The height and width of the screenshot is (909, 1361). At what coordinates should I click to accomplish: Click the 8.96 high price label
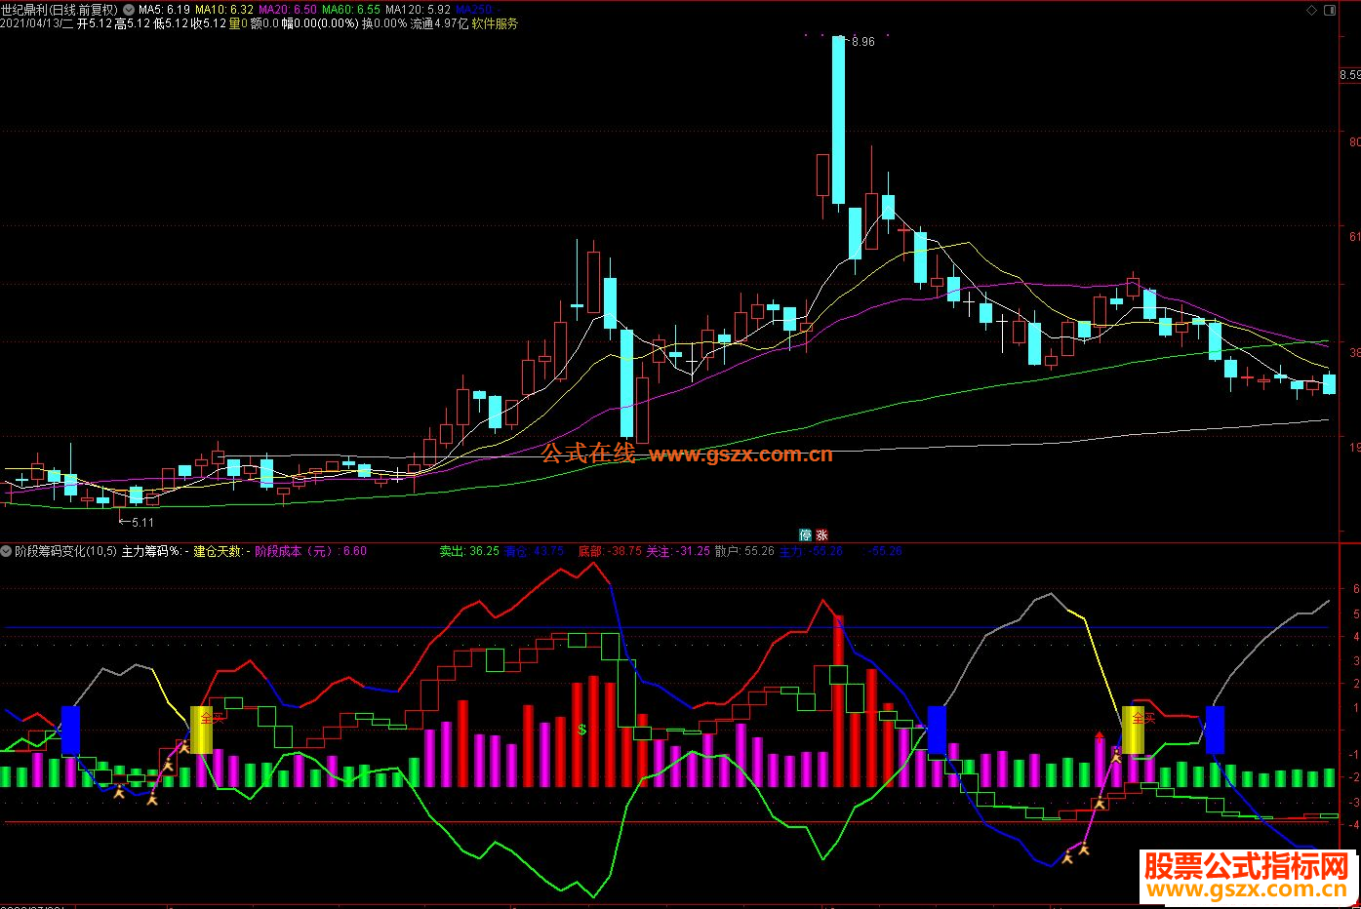pyautogui.click(x=862, y=42)
